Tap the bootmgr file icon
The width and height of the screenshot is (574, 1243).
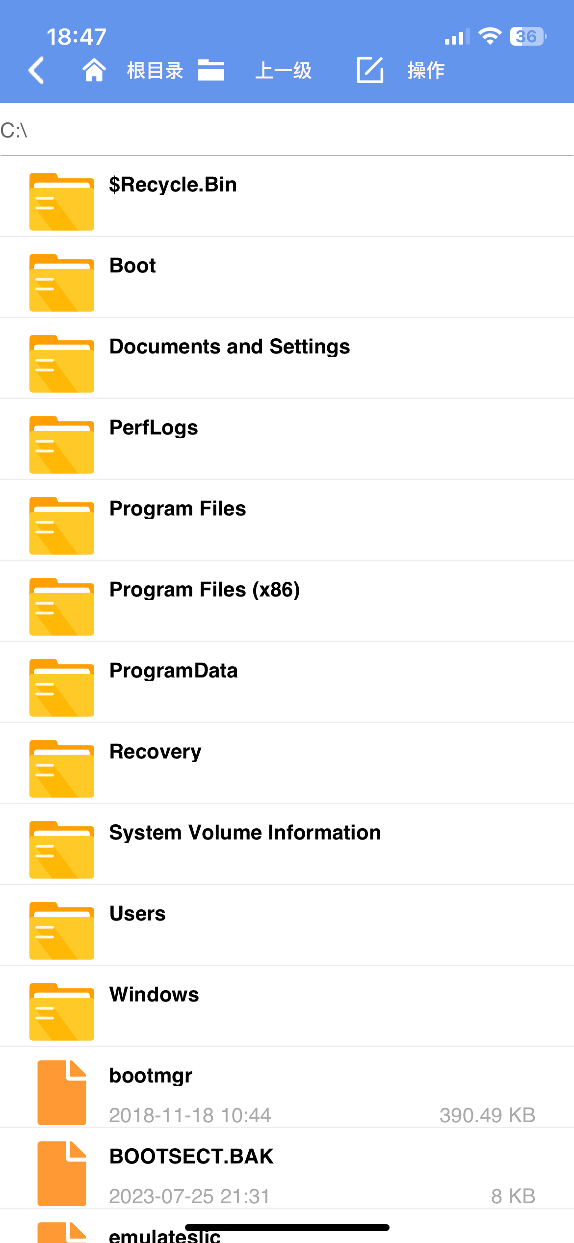(x=62, y=1093)
